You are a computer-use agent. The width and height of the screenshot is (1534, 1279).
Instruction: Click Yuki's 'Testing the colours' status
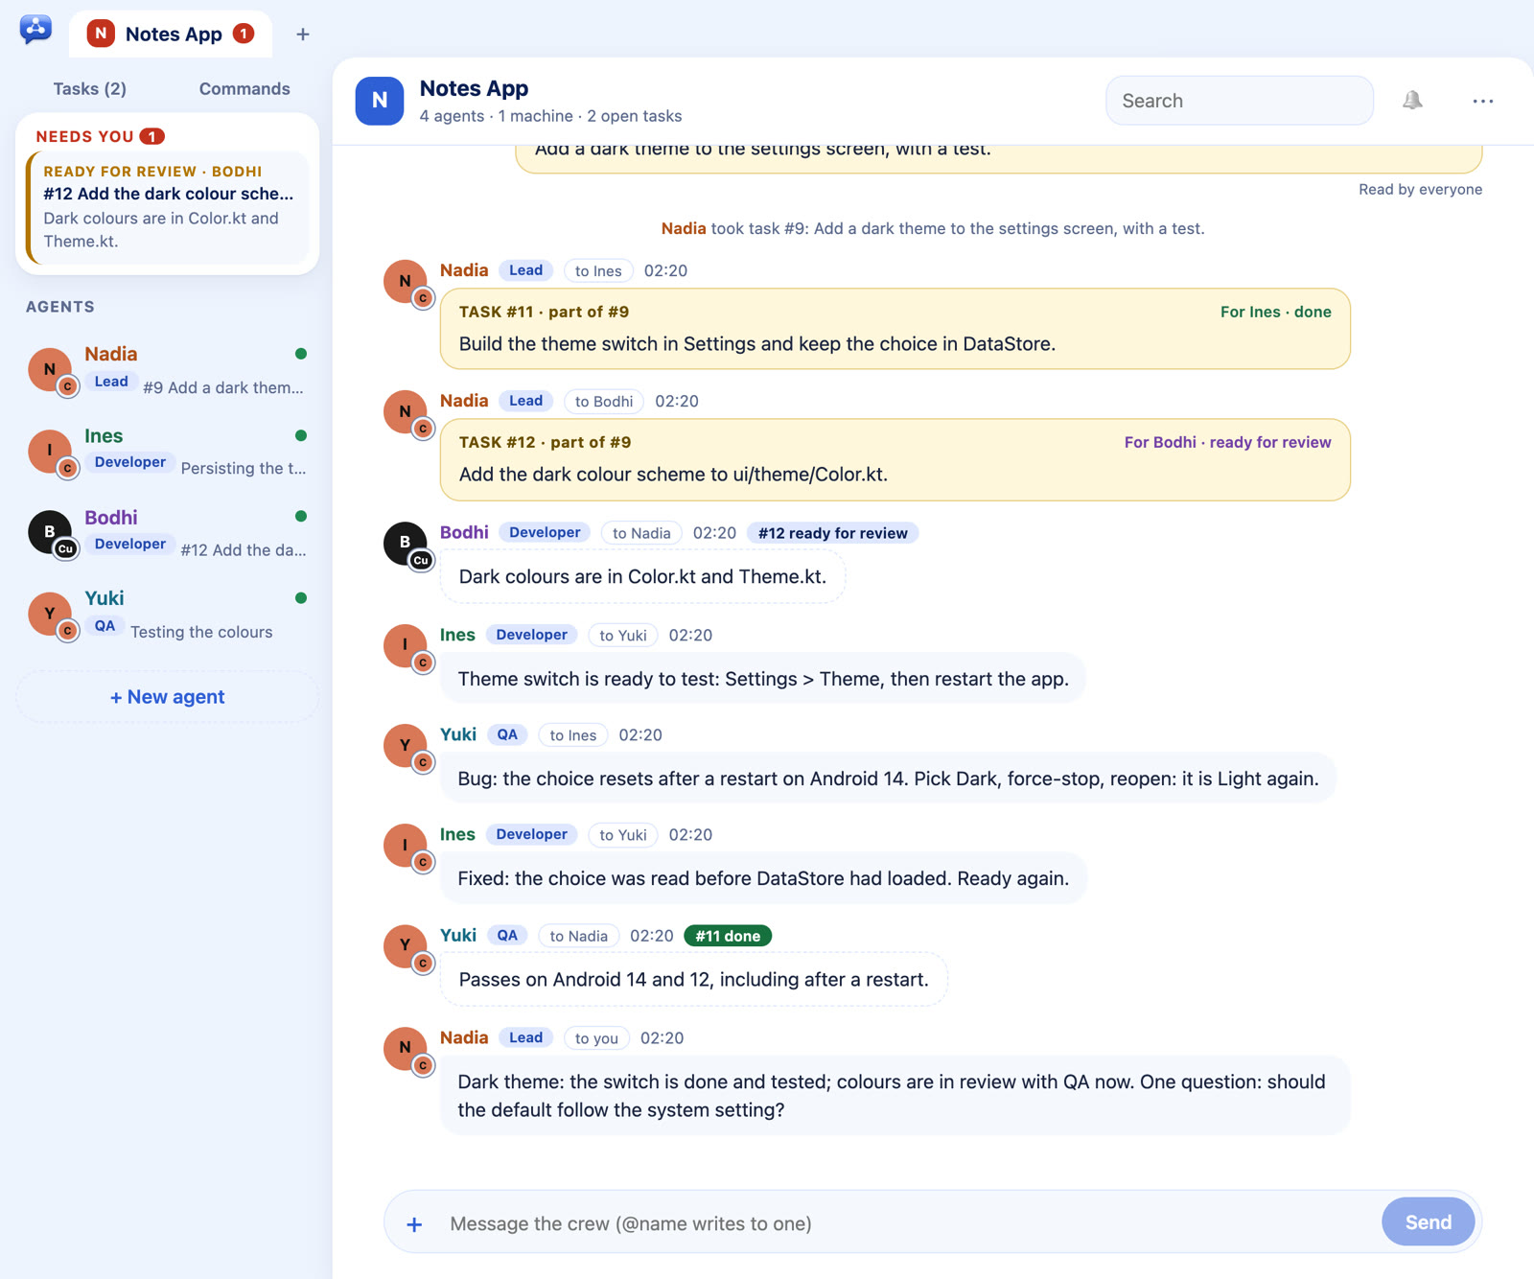pyautogui.click(x=201, y=632)
